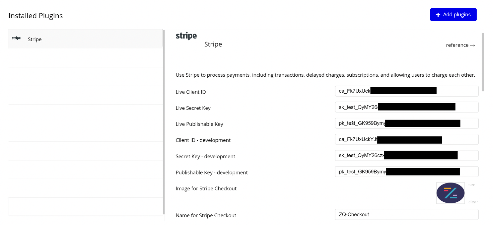Select the Stripe name in the plugins list
This screenshot has width=493, height=225.
click(x=35, y=39)
